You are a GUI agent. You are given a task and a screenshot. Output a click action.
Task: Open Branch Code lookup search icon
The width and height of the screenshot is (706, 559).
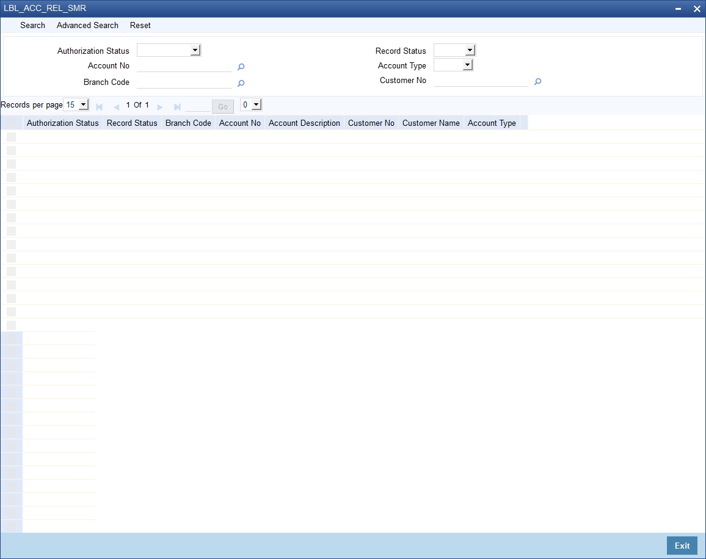tap(241, 83)
